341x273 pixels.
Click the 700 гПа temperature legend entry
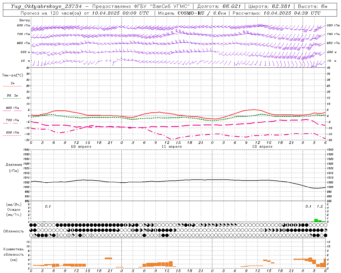[12, 120]
